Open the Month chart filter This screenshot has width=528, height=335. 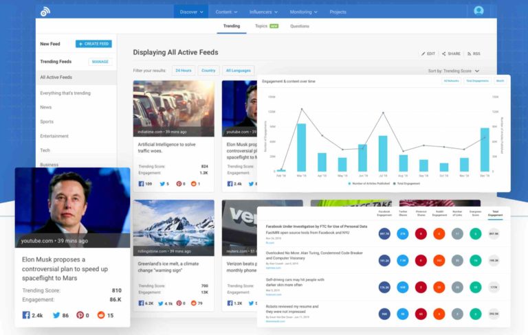click(x=500, y=81)
